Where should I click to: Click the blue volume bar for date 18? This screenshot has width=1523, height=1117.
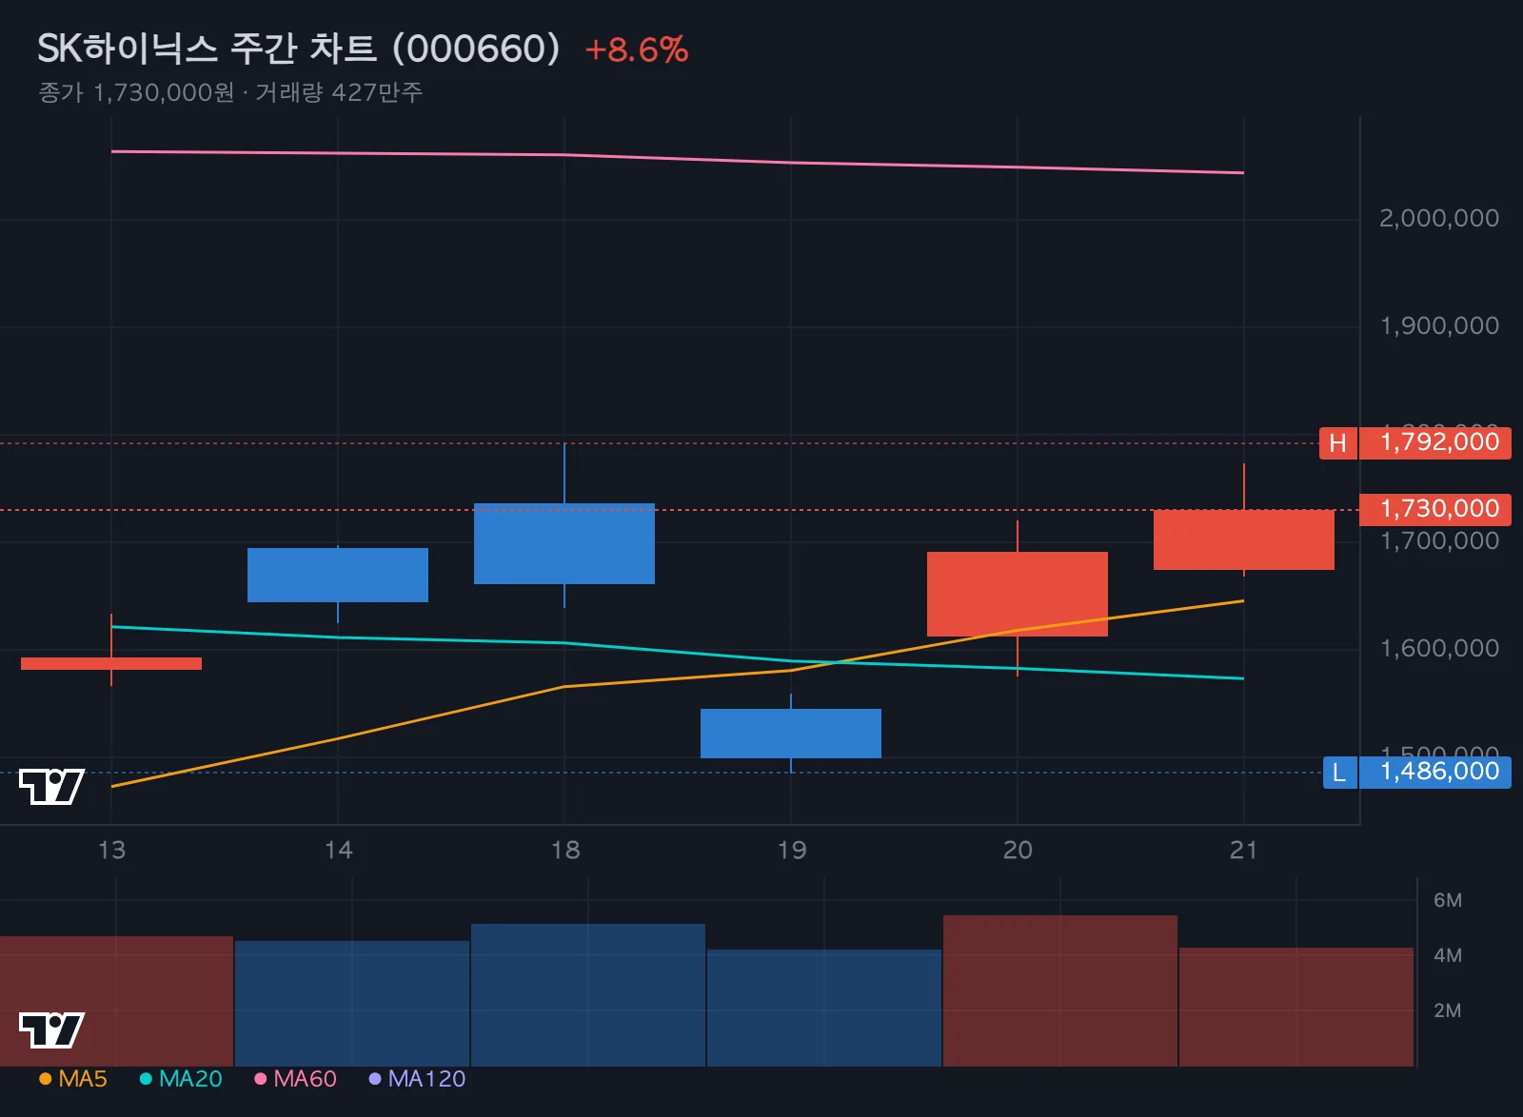[x=588, y=995]
